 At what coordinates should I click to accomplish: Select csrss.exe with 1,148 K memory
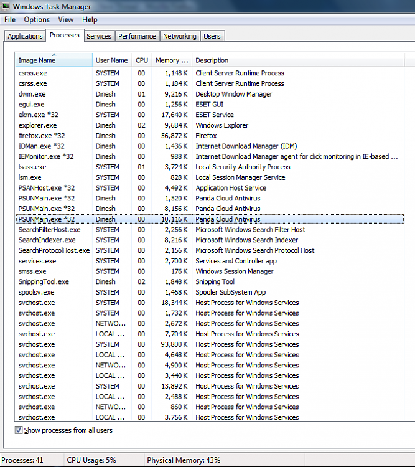tap(210, 73)
